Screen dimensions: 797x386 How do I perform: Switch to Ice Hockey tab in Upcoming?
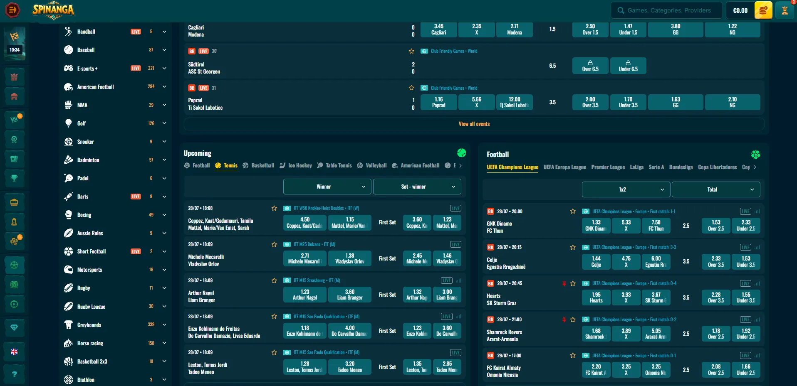pos(296,165)
